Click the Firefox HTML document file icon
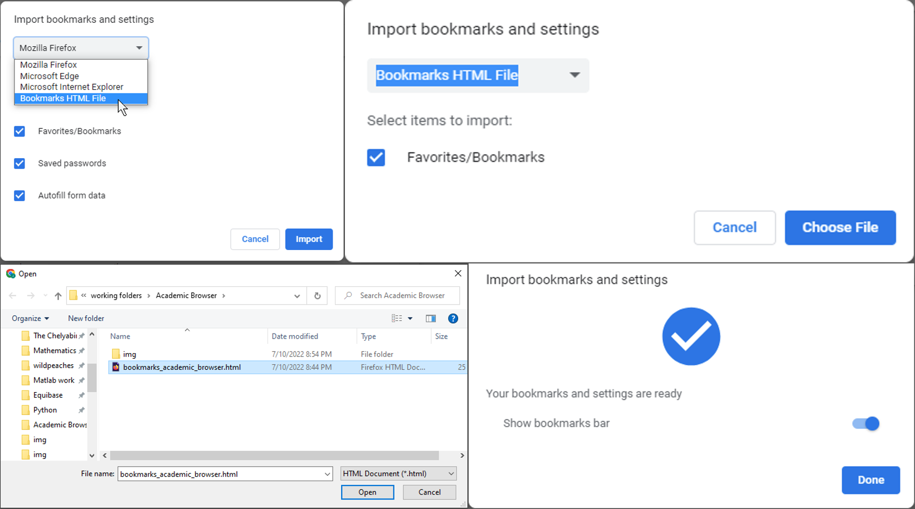 [116, 367]
